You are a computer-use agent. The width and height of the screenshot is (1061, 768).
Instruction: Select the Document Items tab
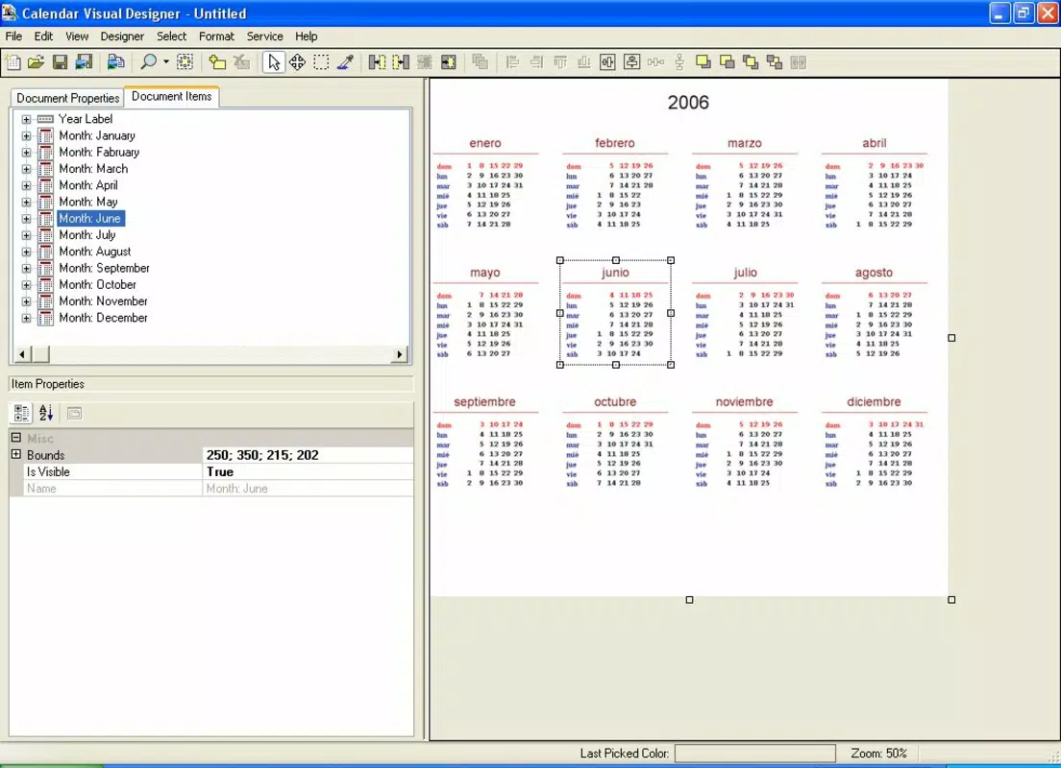tap(171, 97)
